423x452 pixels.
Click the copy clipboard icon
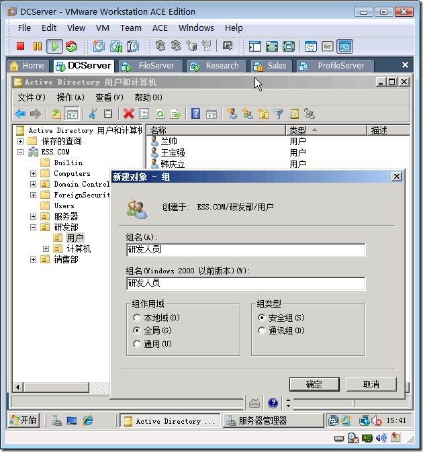coord(108,114)
